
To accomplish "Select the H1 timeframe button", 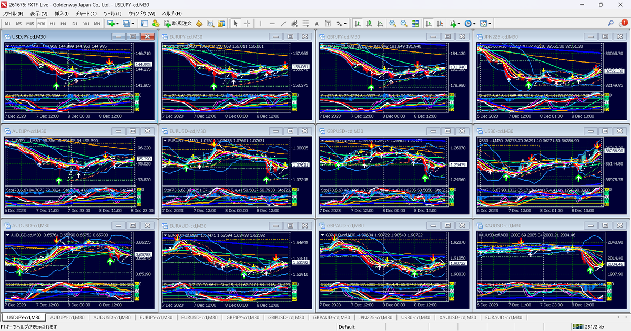I will (x=52, y=23).
